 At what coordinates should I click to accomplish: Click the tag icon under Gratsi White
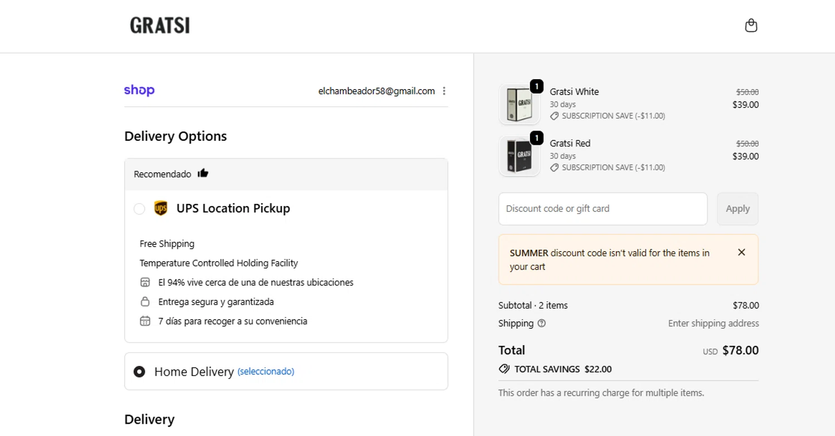tap(554, 116)
